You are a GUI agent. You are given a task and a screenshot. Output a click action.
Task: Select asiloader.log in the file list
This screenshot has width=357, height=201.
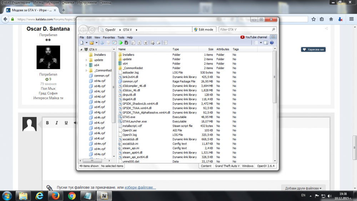130,73
